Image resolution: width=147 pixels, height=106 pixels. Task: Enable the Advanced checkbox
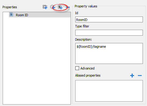click(77, 68)
